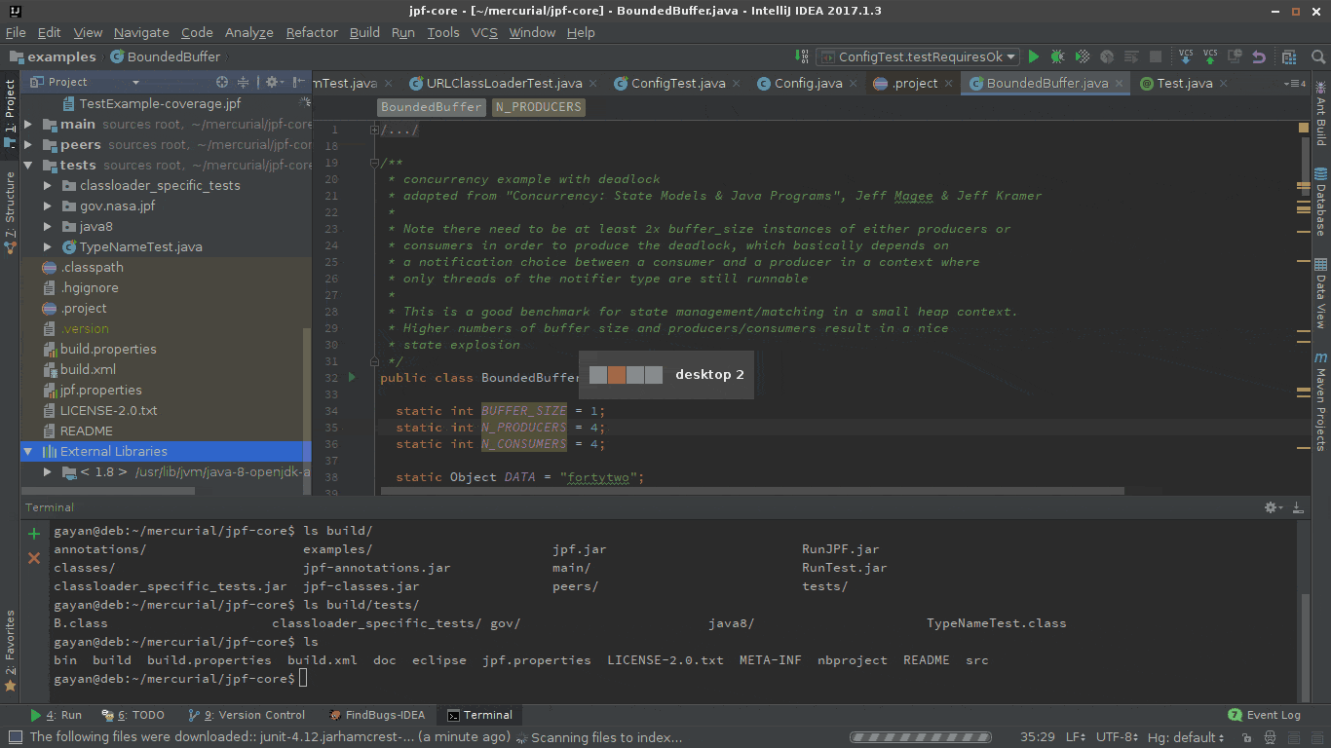Viewport: 1331px width, 748px height.
Task: Open the Database side panel
Action: (1320, 203)
